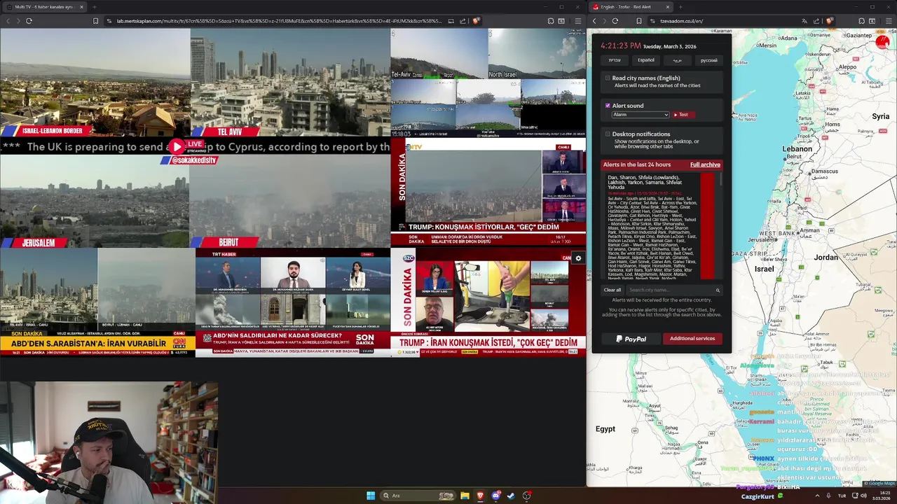Play the live stream overlay button
The width and height of the screenshot is (897, 504).
(177, 146)
